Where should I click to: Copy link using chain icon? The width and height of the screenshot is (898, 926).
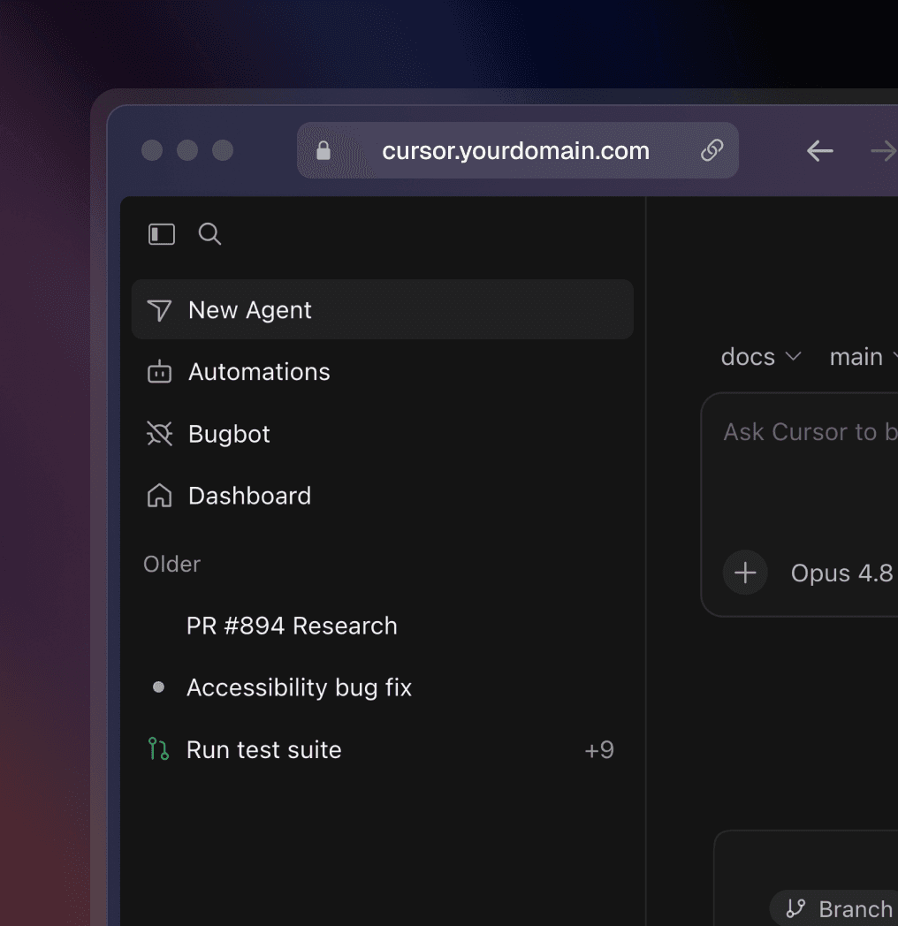click(712, 150)
